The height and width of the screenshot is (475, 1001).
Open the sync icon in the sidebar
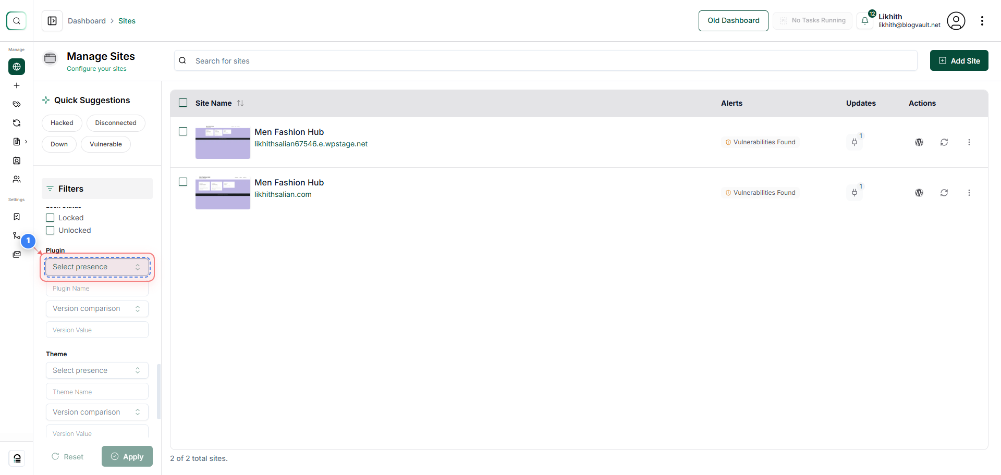pos(17,123)
